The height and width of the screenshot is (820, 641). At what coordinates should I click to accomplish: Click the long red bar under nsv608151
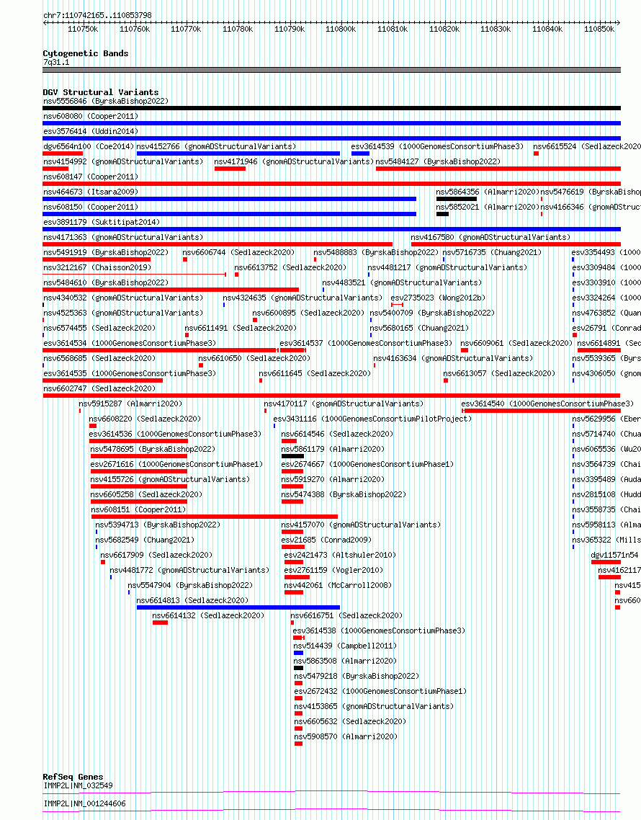215,517
